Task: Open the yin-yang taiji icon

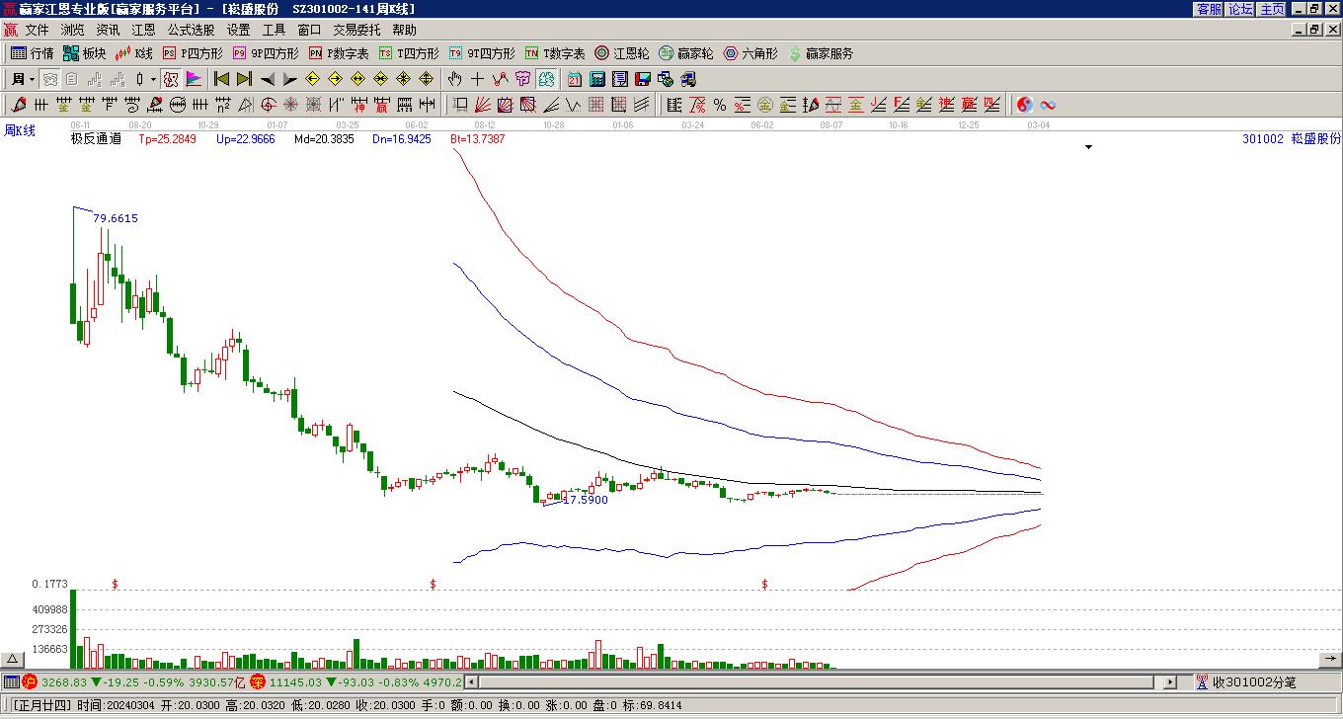Action: [x=1025, y=105]
